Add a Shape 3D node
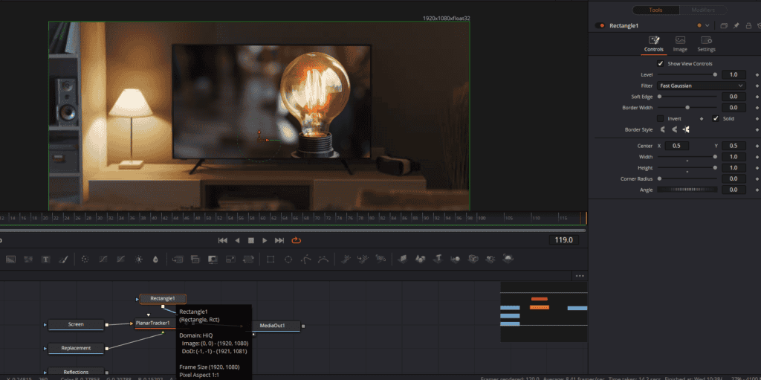Screen dimensions: 761x380 click(x=421, y=259)
